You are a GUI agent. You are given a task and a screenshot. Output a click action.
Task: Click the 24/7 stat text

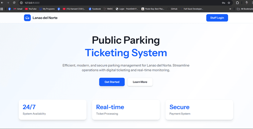point(29,107)
